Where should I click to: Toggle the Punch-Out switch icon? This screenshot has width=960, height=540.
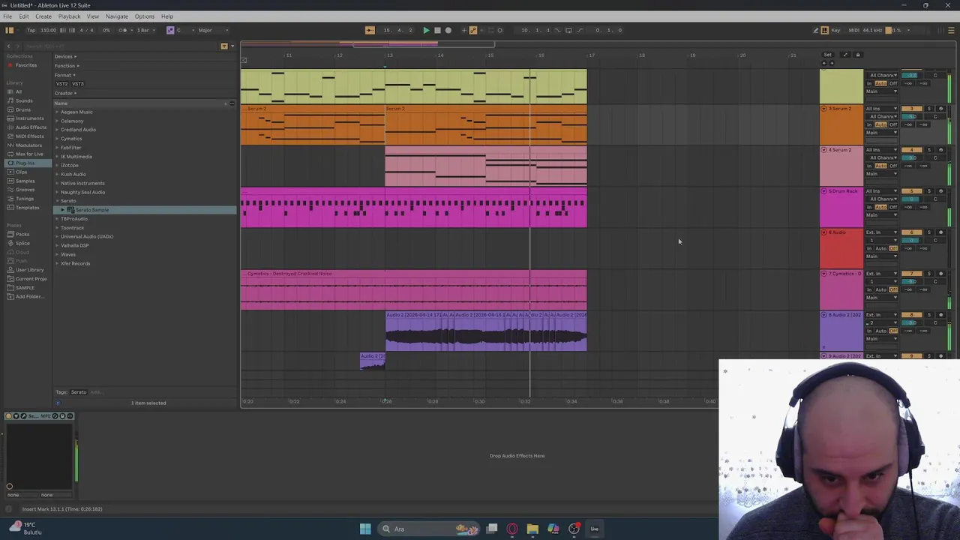[579, 30]
